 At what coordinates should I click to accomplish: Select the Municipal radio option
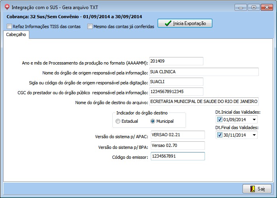[153, 121]
